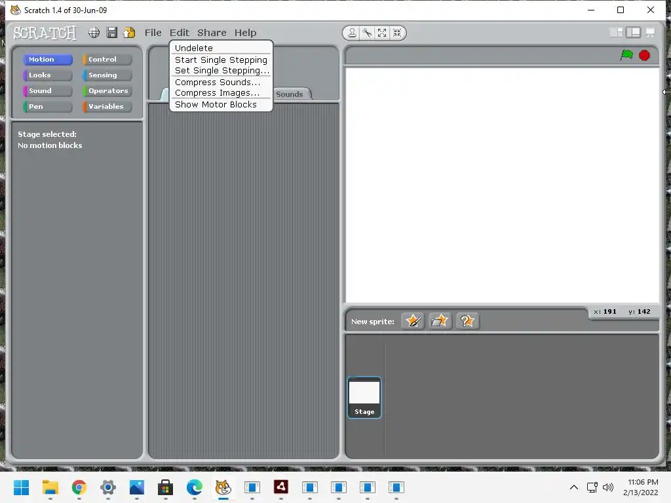This screenshot has height=503, width=671.
Task: Show hidden system tray icons
Action: click(x=574, y=487)
